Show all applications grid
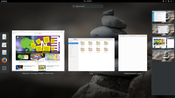This screenshot has height=98, width=175. (4, 68)
